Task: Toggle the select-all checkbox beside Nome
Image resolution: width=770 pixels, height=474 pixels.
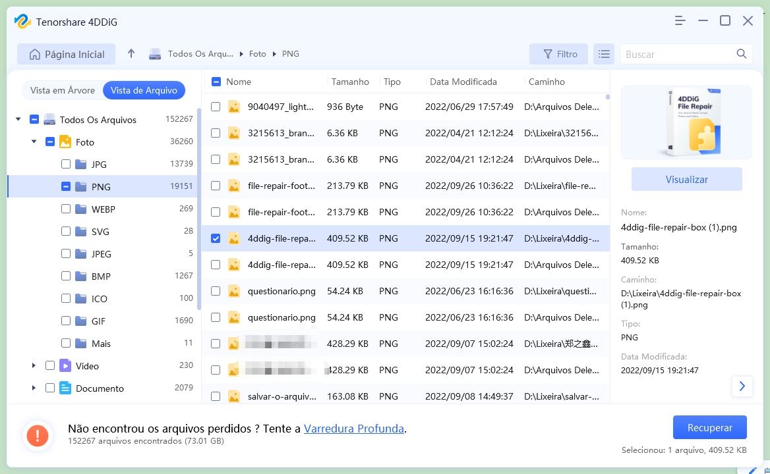Action: [216, 82]
